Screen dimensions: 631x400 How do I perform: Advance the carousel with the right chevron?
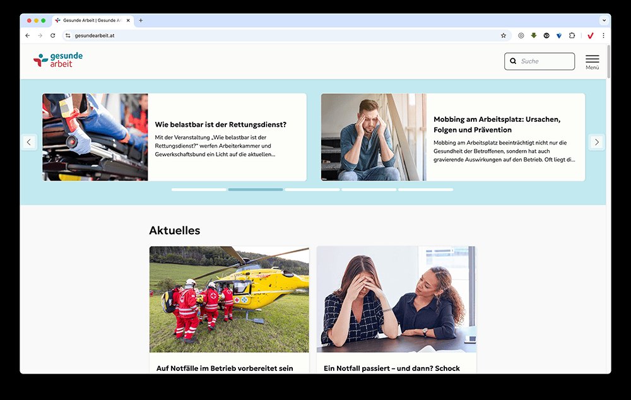point(597,142)
